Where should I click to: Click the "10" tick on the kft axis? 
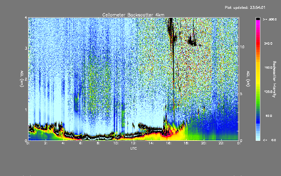click(x=242, y=47)
